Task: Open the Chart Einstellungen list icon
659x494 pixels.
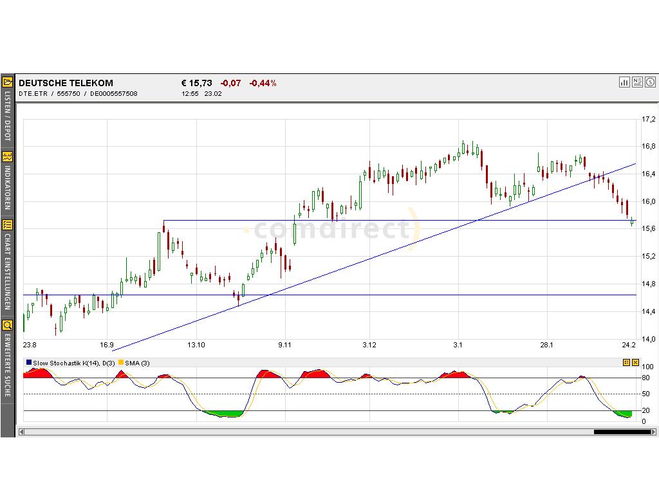Action: [8, 224]
